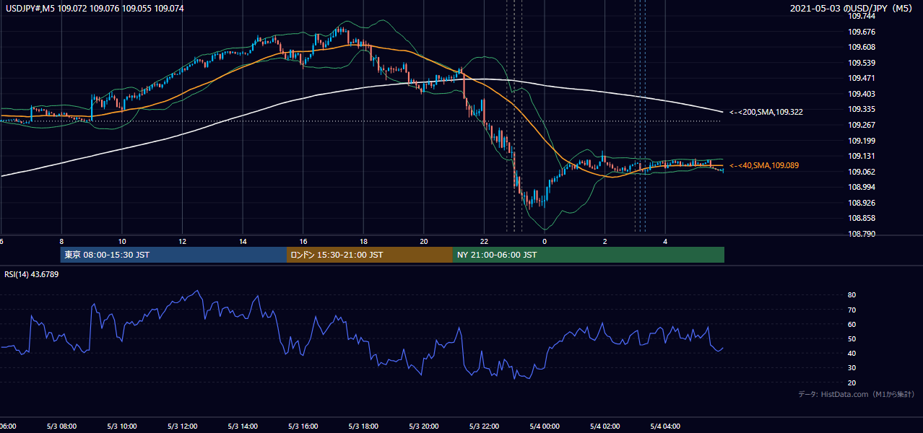Click price axis label 108.994

point(862,188)
